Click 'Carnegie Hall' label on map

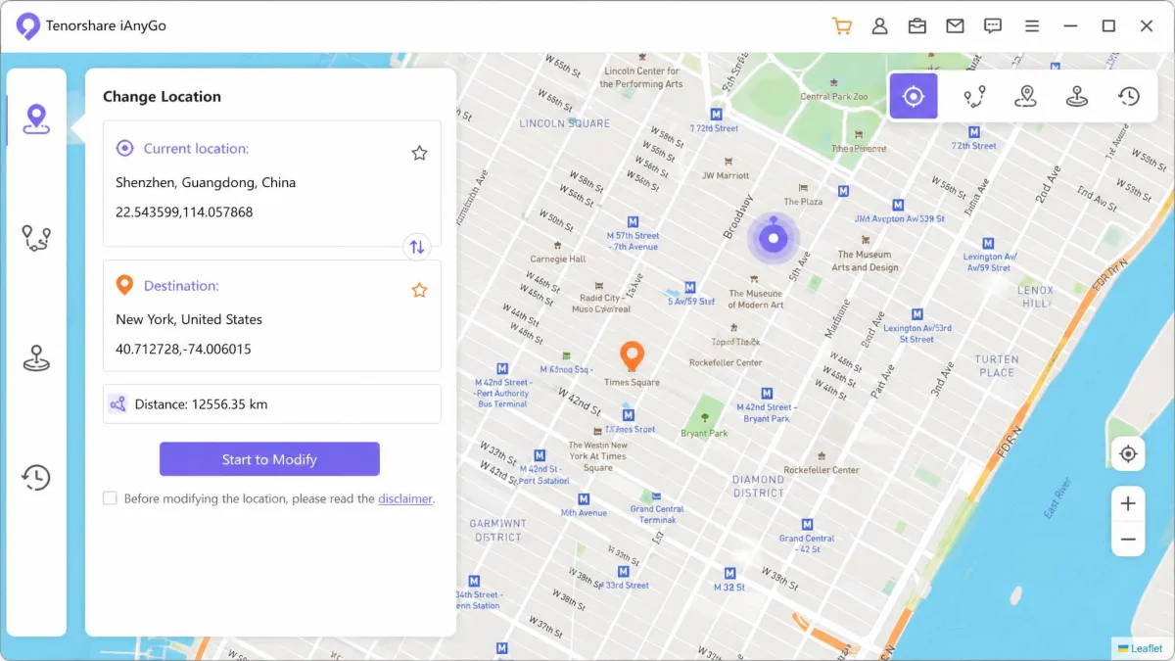pos(558,260)
